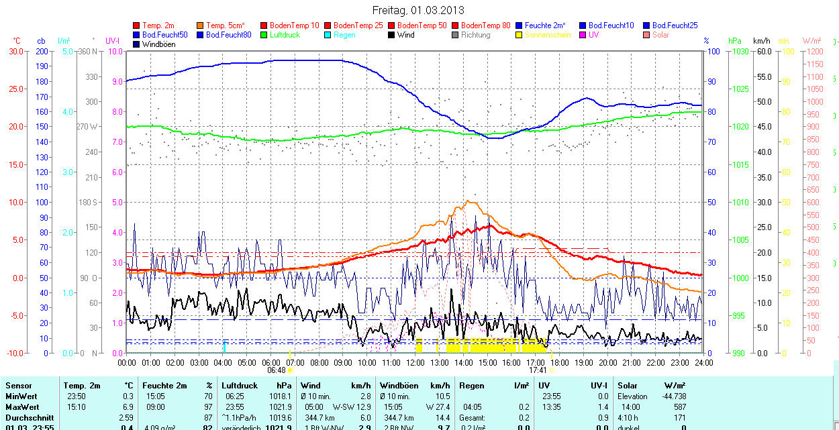Click the chart title Freitag, 01.03.2013
The width and height of the screenshot is (839, 430).
click(x=418, y=10)
